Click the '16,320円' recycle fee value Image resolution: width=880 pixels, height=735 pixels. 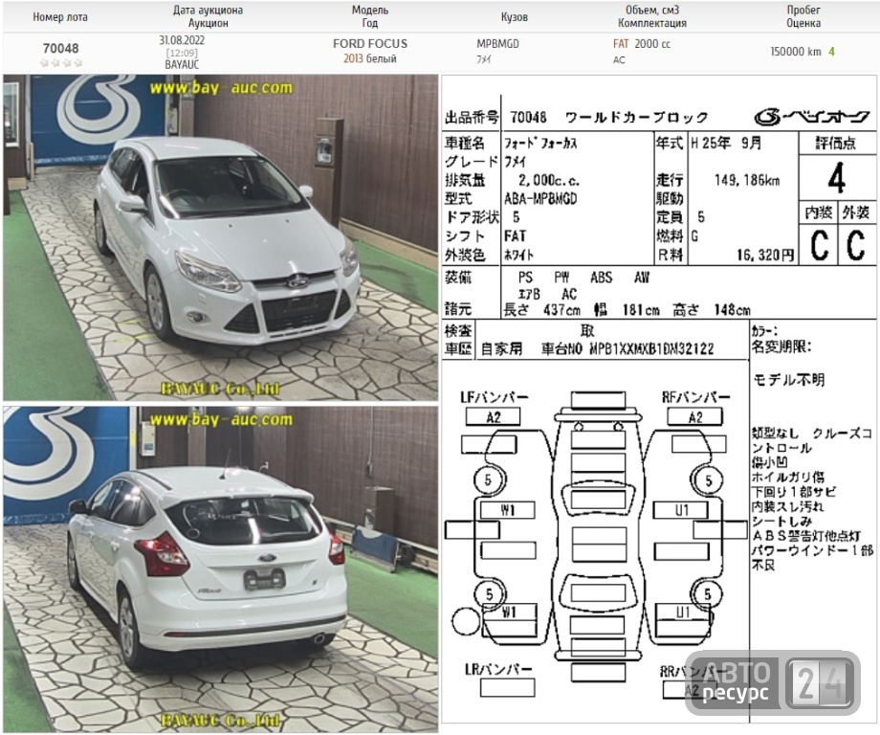click(765, 255)
